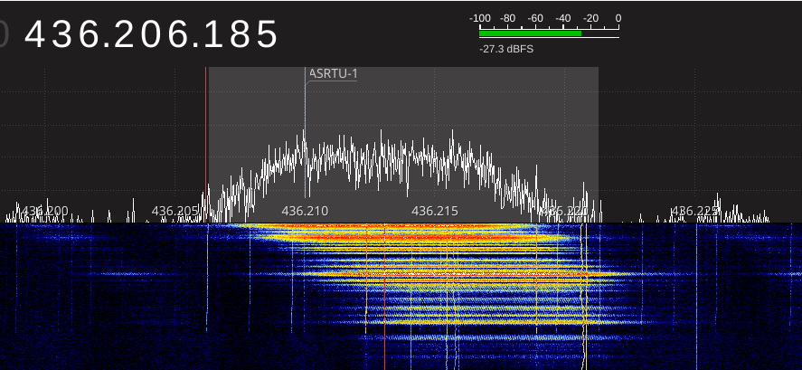Click the ASRTU-1 bookmark label
This screenshot has width=802, height=370.
[333, 73]
